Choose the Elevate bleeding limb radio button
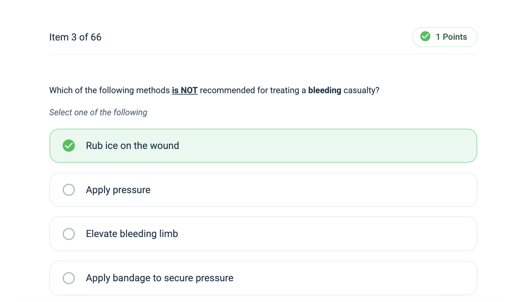 (69, 234)
